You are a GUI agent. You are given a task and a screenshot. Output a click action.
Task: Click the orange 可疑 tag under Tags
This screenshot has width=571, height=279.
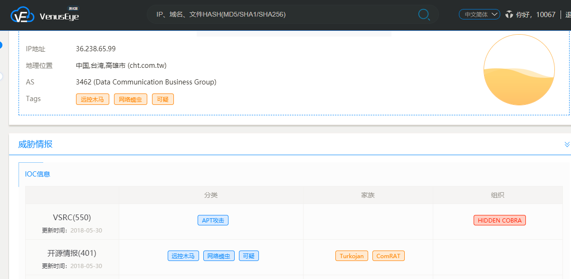tap(162, 99)
